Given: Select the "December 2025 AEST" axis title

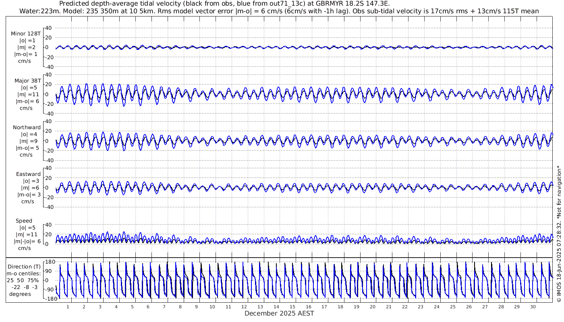Looking at the screenshot, I should pos(279,313).
